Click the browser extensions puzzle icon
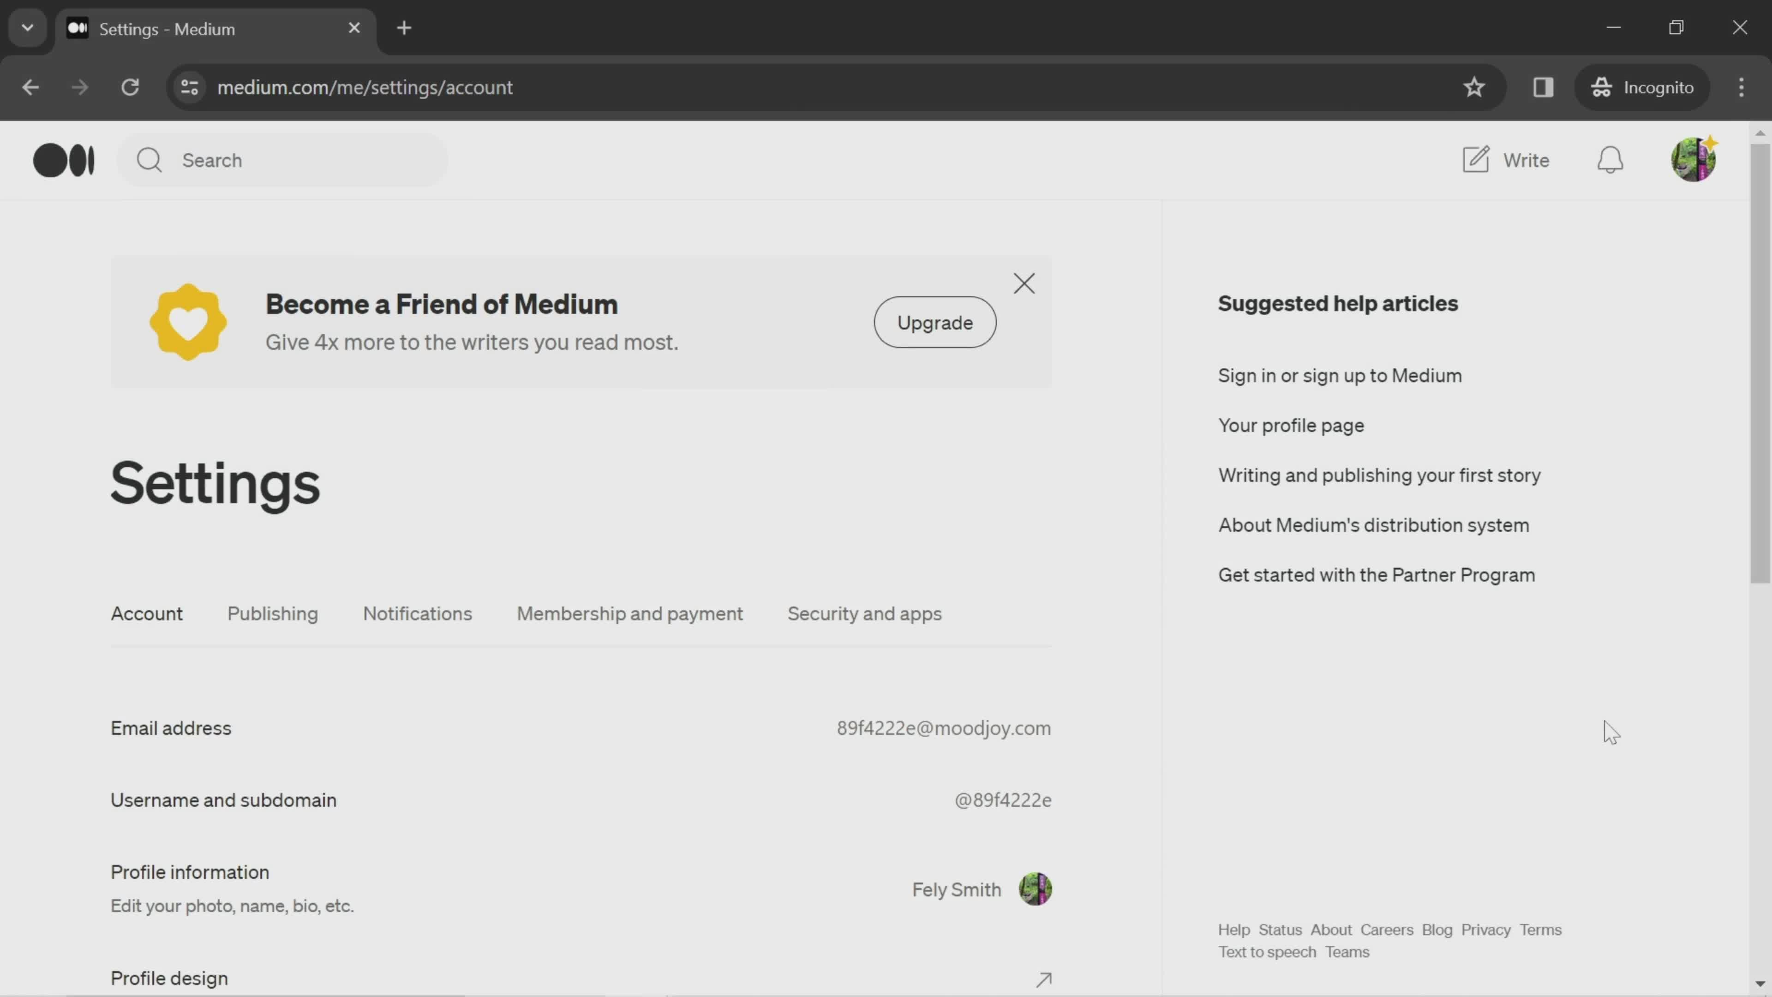Viewport: 1772px width, 997px height. click(1543, 86)
